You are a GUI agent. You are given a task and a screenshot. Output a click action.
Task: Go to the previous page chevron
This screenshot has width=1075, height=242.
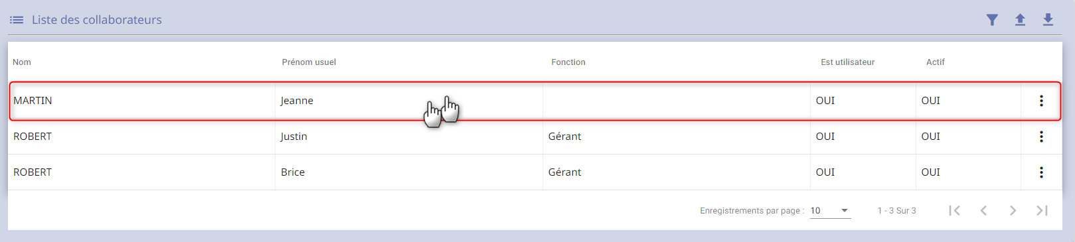(x=983, y=210)
